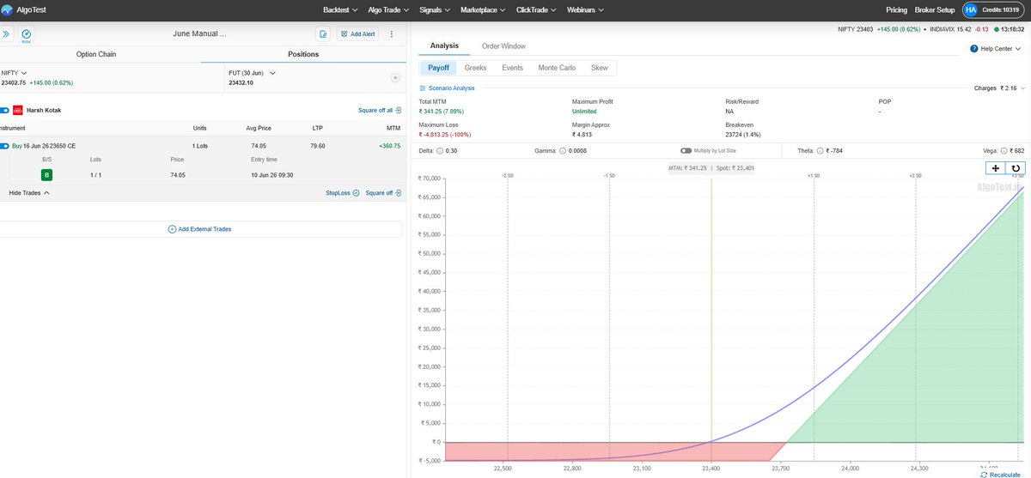Viewport: 1031px width, 478px height.
Task: Toggle the 23650 CE position switch
Action: [4, 146]
